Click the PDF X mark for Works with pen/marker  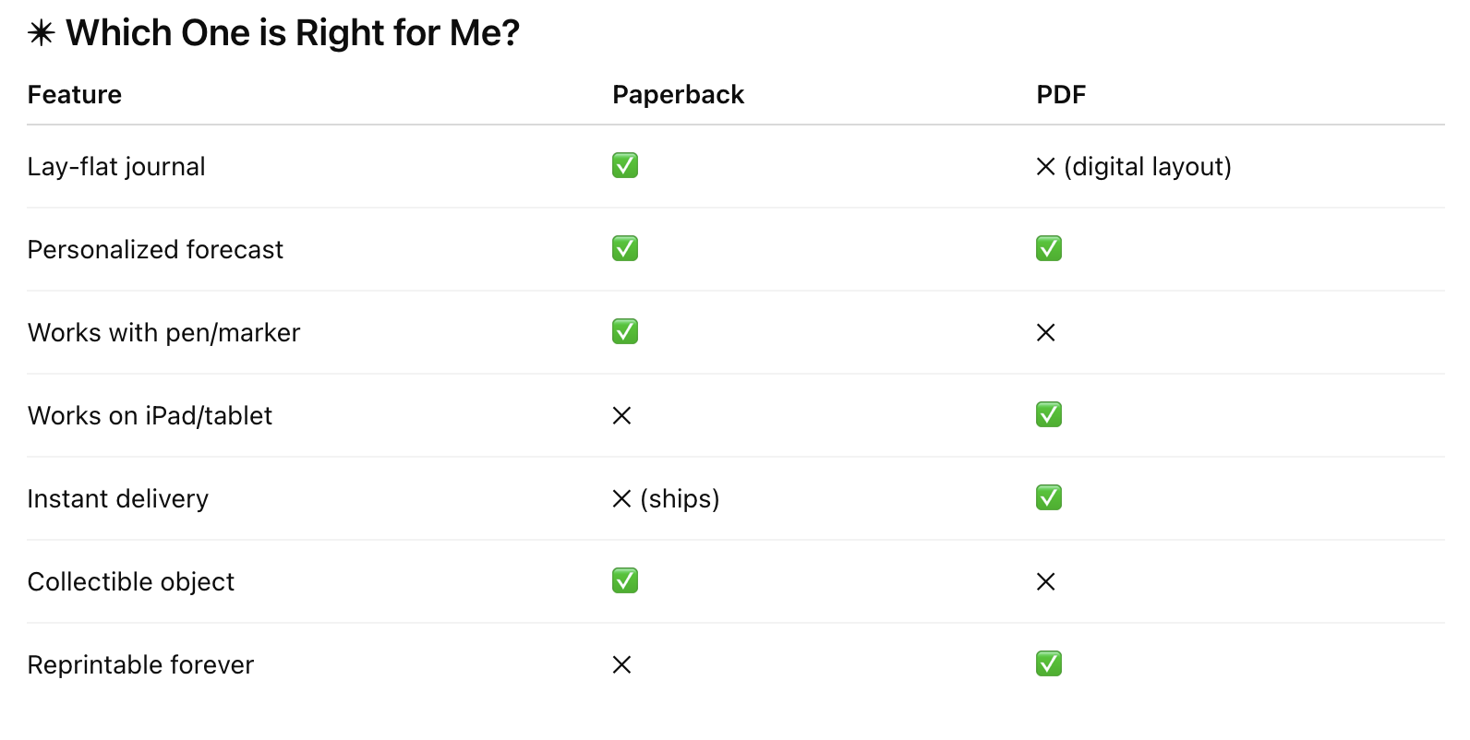point(1045,333)
